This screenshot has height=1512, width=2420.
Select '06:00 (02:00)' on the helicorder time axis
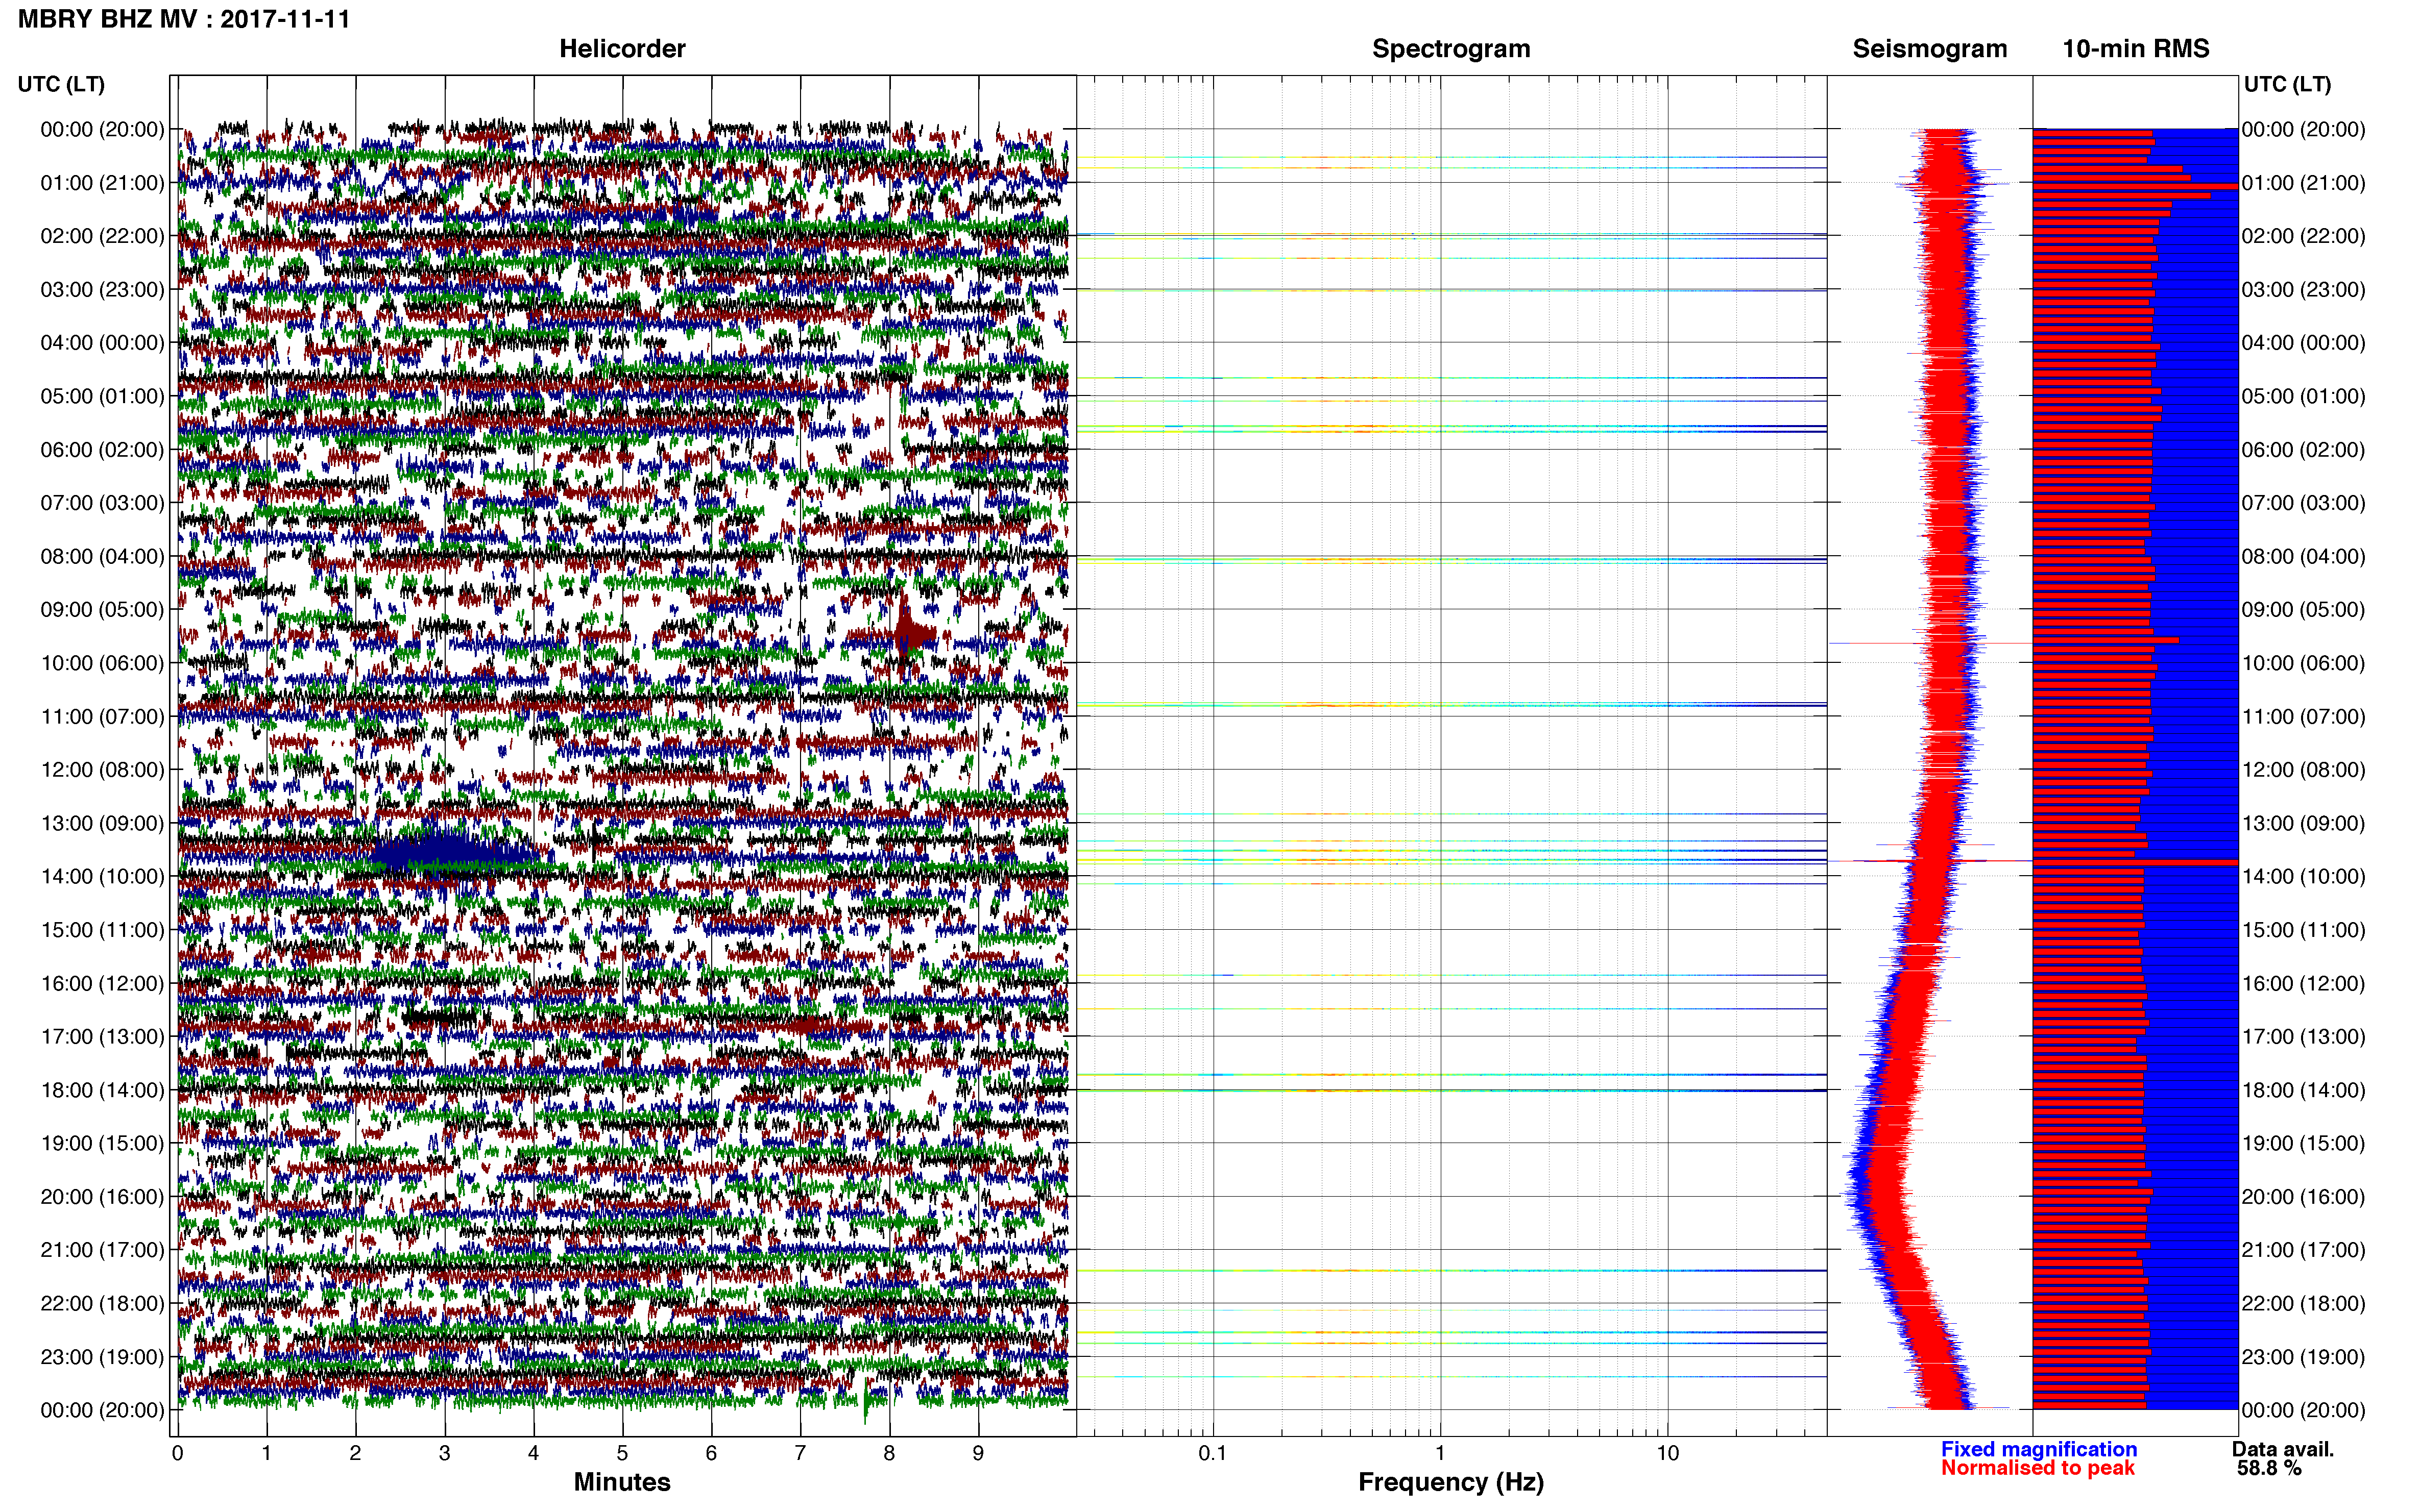(x=102, y=450)
